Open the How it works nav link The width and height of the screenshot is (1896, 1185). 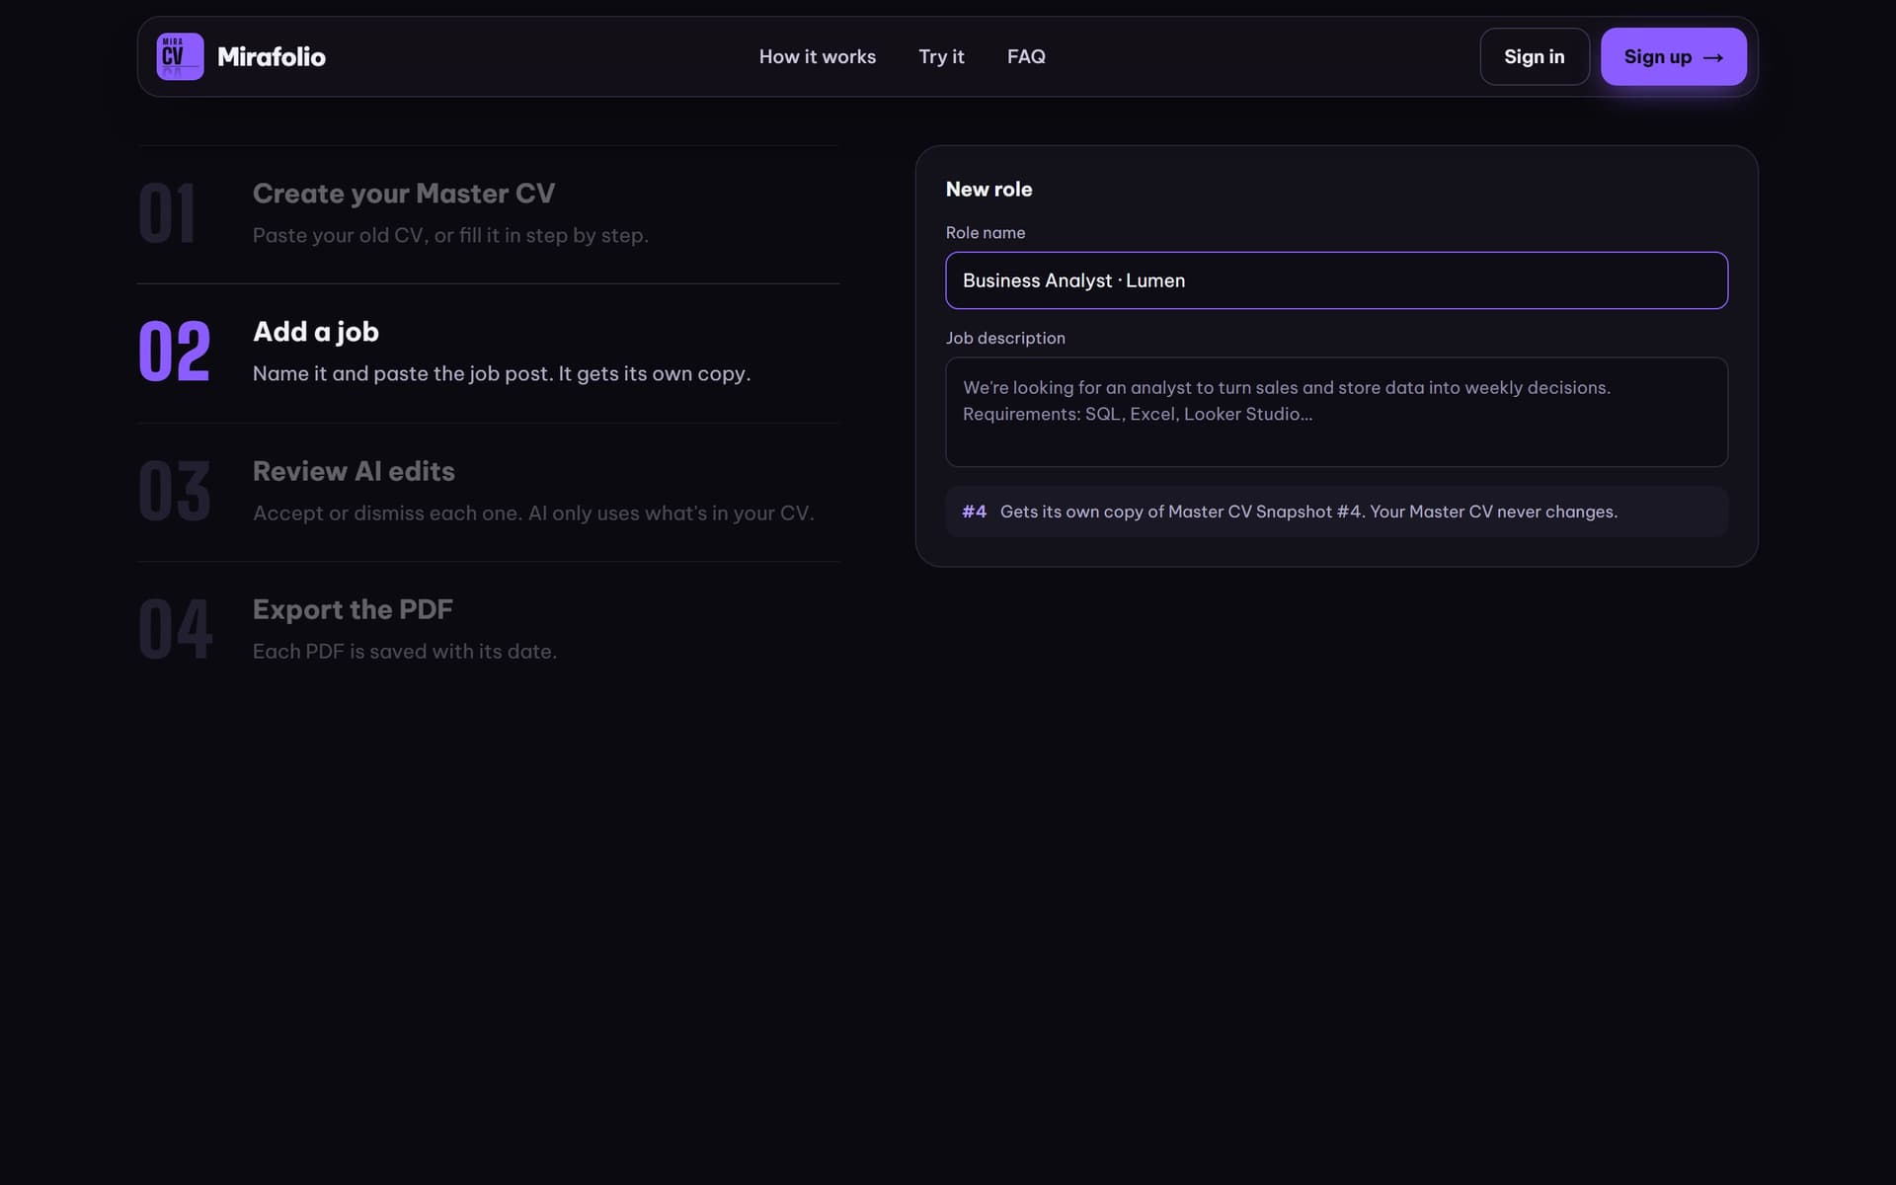pyautogui.click(x=817, y=56)
